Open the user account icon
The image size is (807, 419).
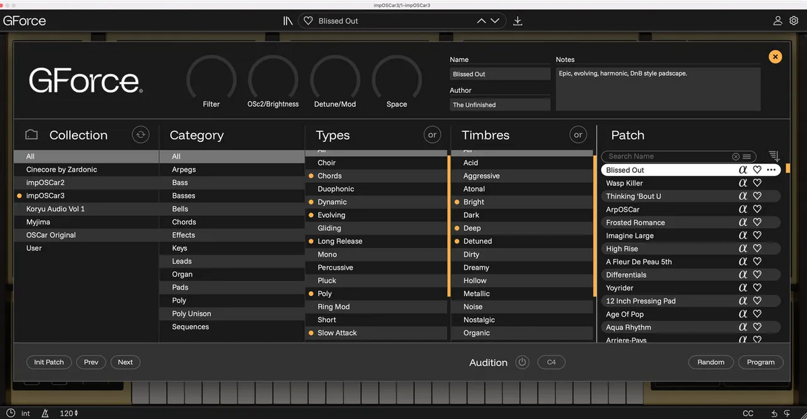point(778,21)
